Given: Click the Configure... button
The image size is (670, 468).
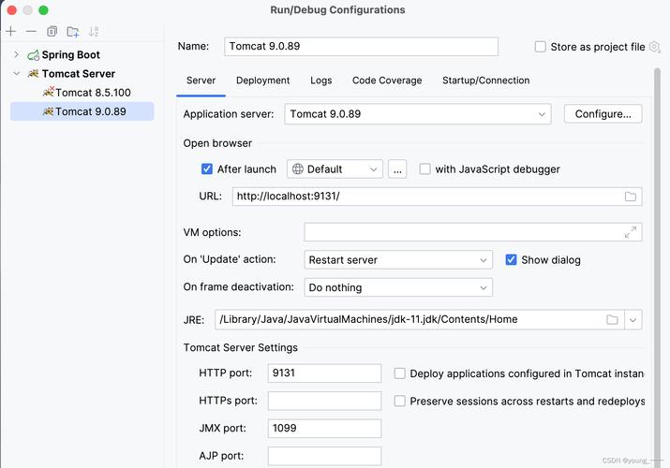Looking at the screenshot, I should [x=603, y=114].
